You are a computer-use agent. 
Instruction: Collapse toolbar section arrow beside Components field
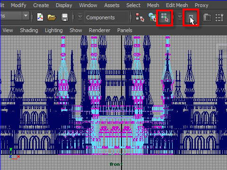tap(80, 17)
